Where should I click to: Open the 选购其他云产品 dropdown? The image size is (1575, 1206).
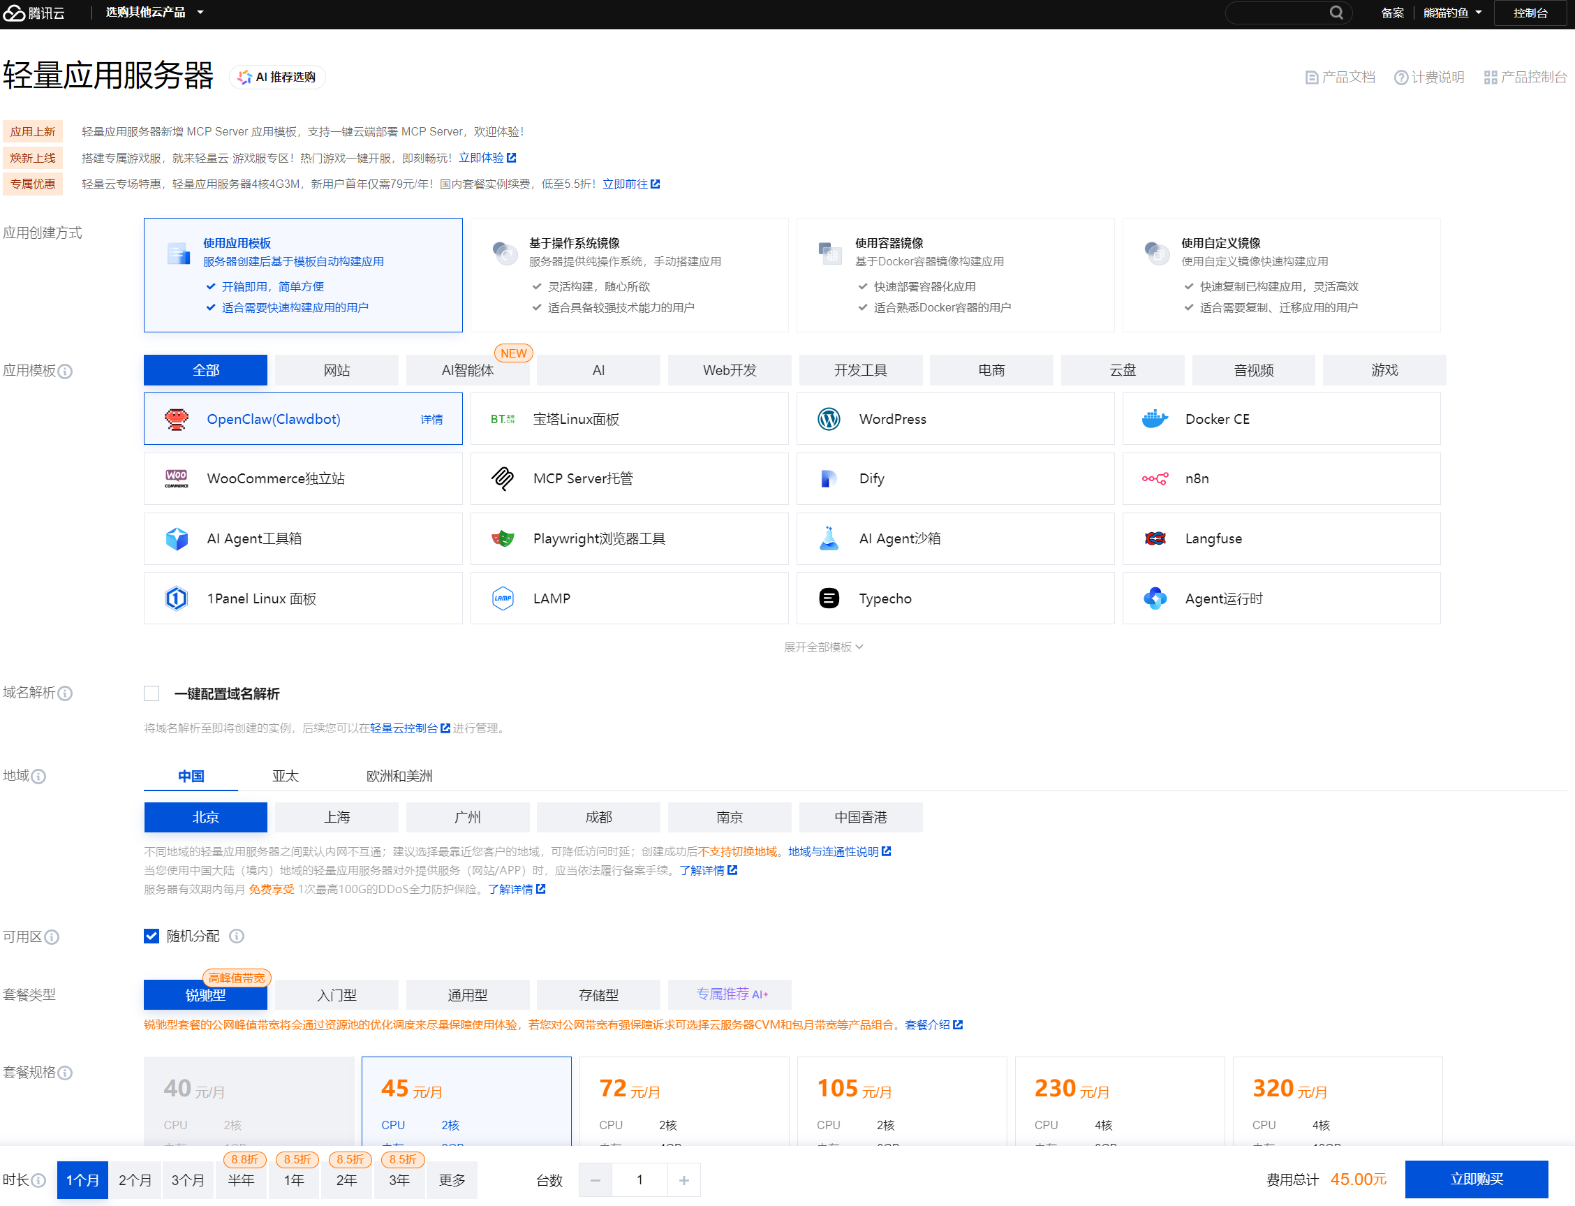tap(154, 13)
